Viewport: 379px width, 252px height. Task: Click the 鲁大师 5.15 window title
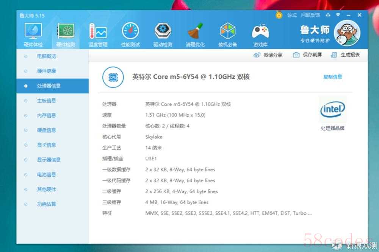(32, 16)
